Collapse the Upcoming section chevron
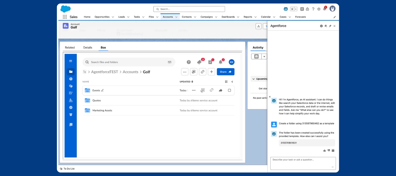396x176 pixels. (x=253, y=79)
